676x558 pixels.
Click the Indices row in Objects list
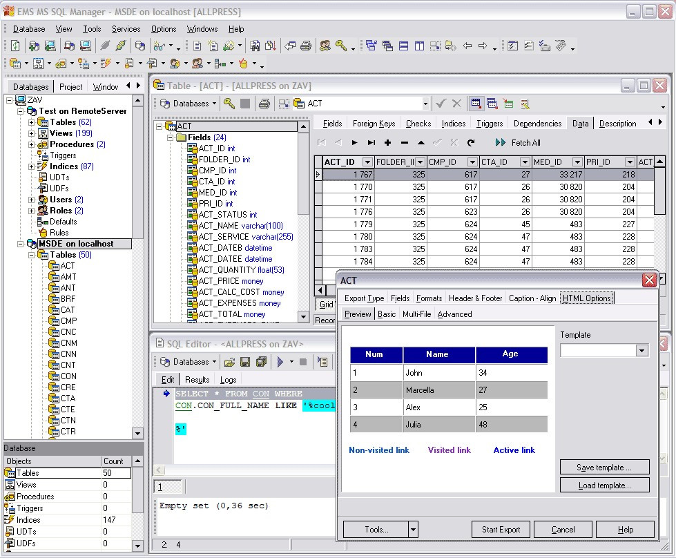click(x=67, y=520)
